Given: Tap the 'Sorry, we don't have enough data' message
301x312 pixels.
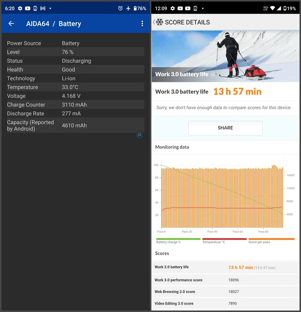Looking at the screenshot, I should click(x=224, y=107).
